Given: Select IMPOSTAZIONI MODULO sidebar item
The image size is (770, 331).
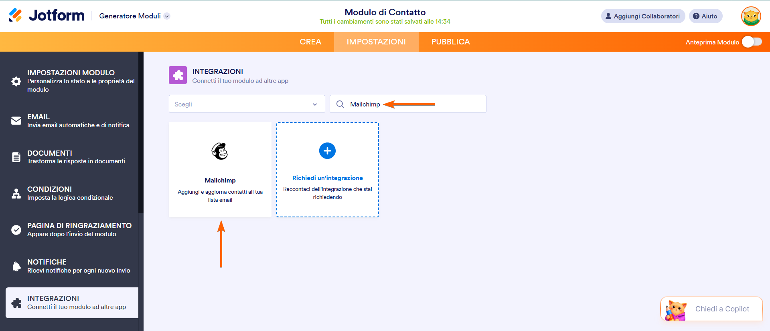Looking at the screenshot, I should click(72, 81).
